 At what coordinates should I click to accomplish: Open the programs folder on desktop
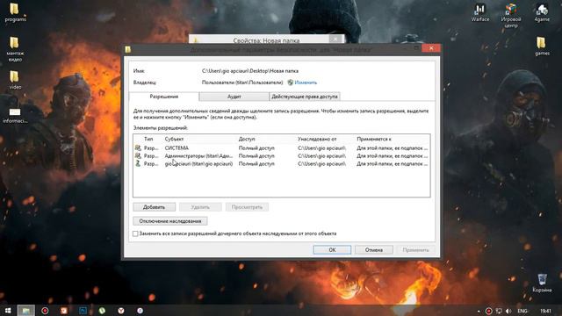[15, 11]
